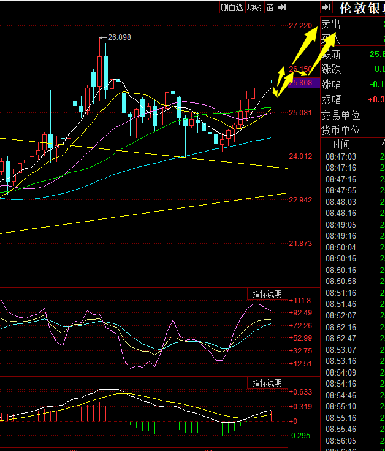Click the 交易单位 label

(340, 115)
